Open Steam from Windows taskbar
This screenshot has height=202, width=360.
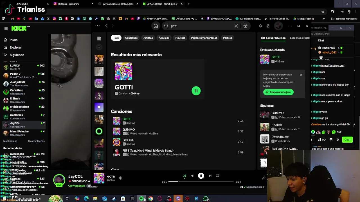click(x=114, y=199)
